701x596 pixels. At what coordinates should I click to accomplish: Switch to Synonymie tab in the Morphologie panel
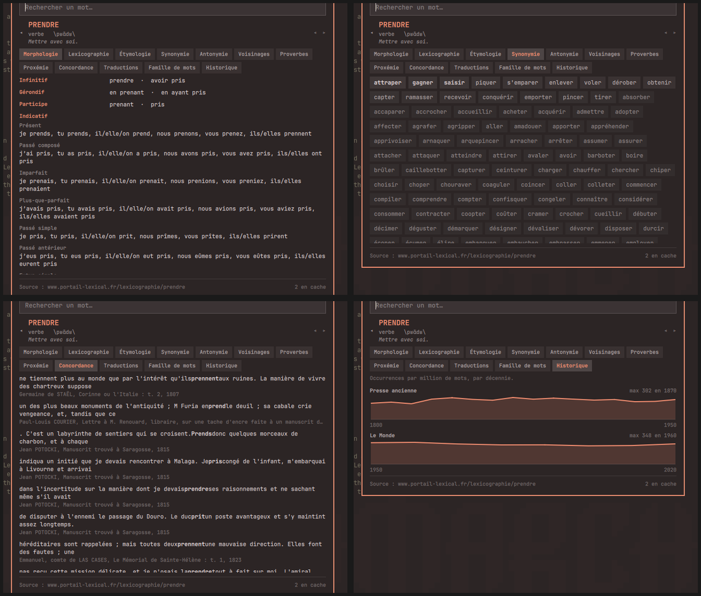coord(175,54)
